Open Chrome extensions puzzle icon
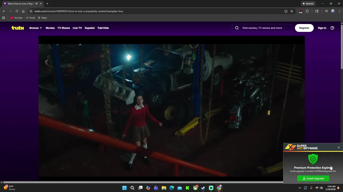The image size is (343, 192). pos(307,11)
